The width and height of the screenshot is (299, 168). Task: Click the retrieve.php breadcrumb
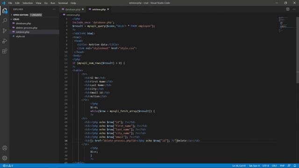pos(73,15)
